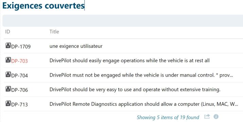This screenshot has height=122, width=243.
Task: Open the DP-713 work item link
Action: pos(20,104)
